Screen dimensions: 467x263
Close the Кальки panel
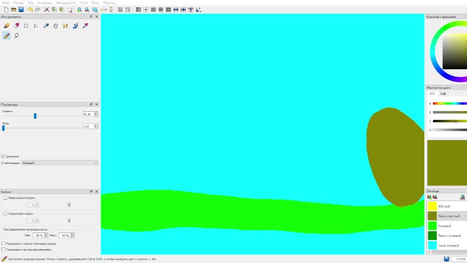click(96, 191)
